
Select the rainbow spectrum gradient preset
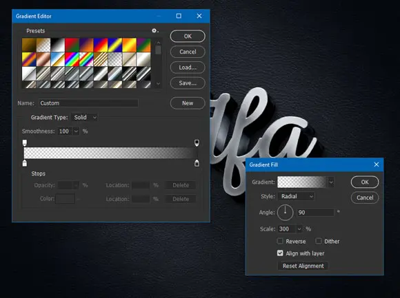click(72, 59)
